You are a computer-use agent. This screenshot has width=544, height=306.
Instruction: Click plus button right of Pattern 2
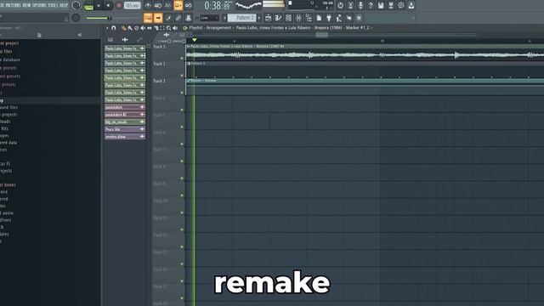coord(258,18)
